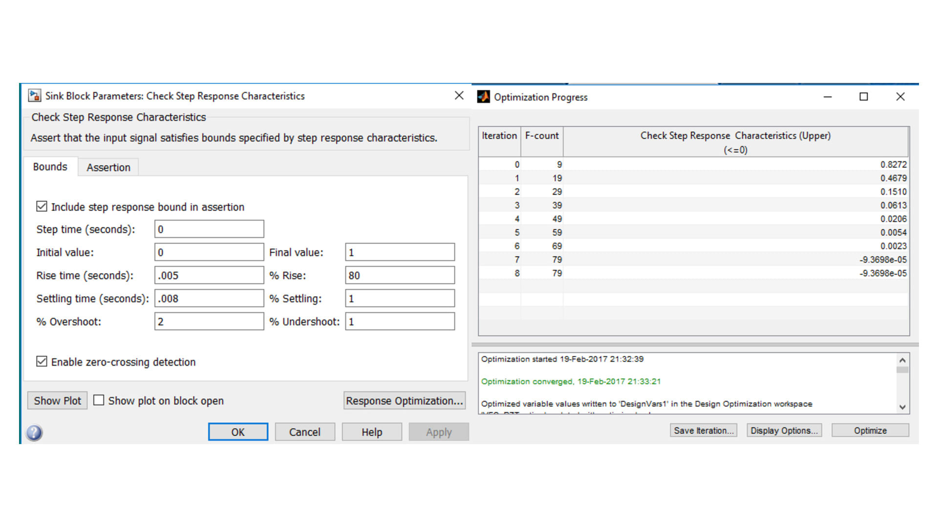This screenshot has width=938, height=527.
Task: Close the Sink Block Parameters dialog
Action: click(459, 96)
